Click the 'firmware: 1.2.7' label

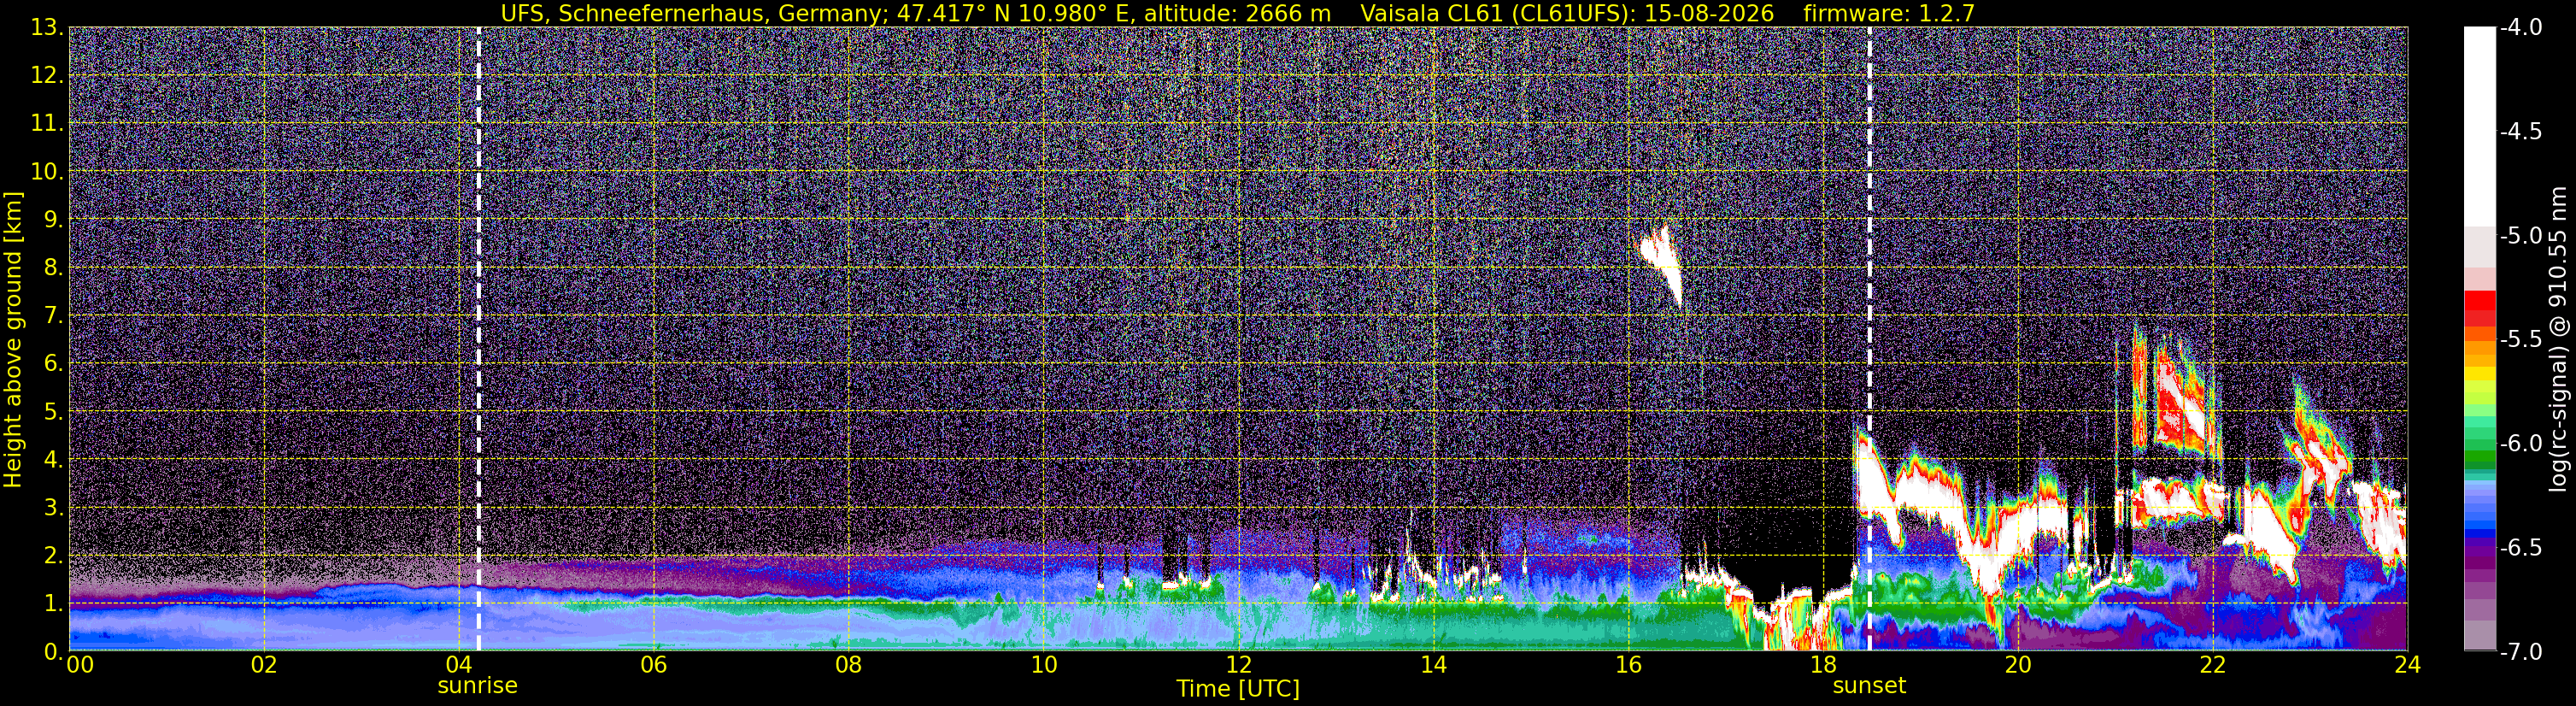1889,13
